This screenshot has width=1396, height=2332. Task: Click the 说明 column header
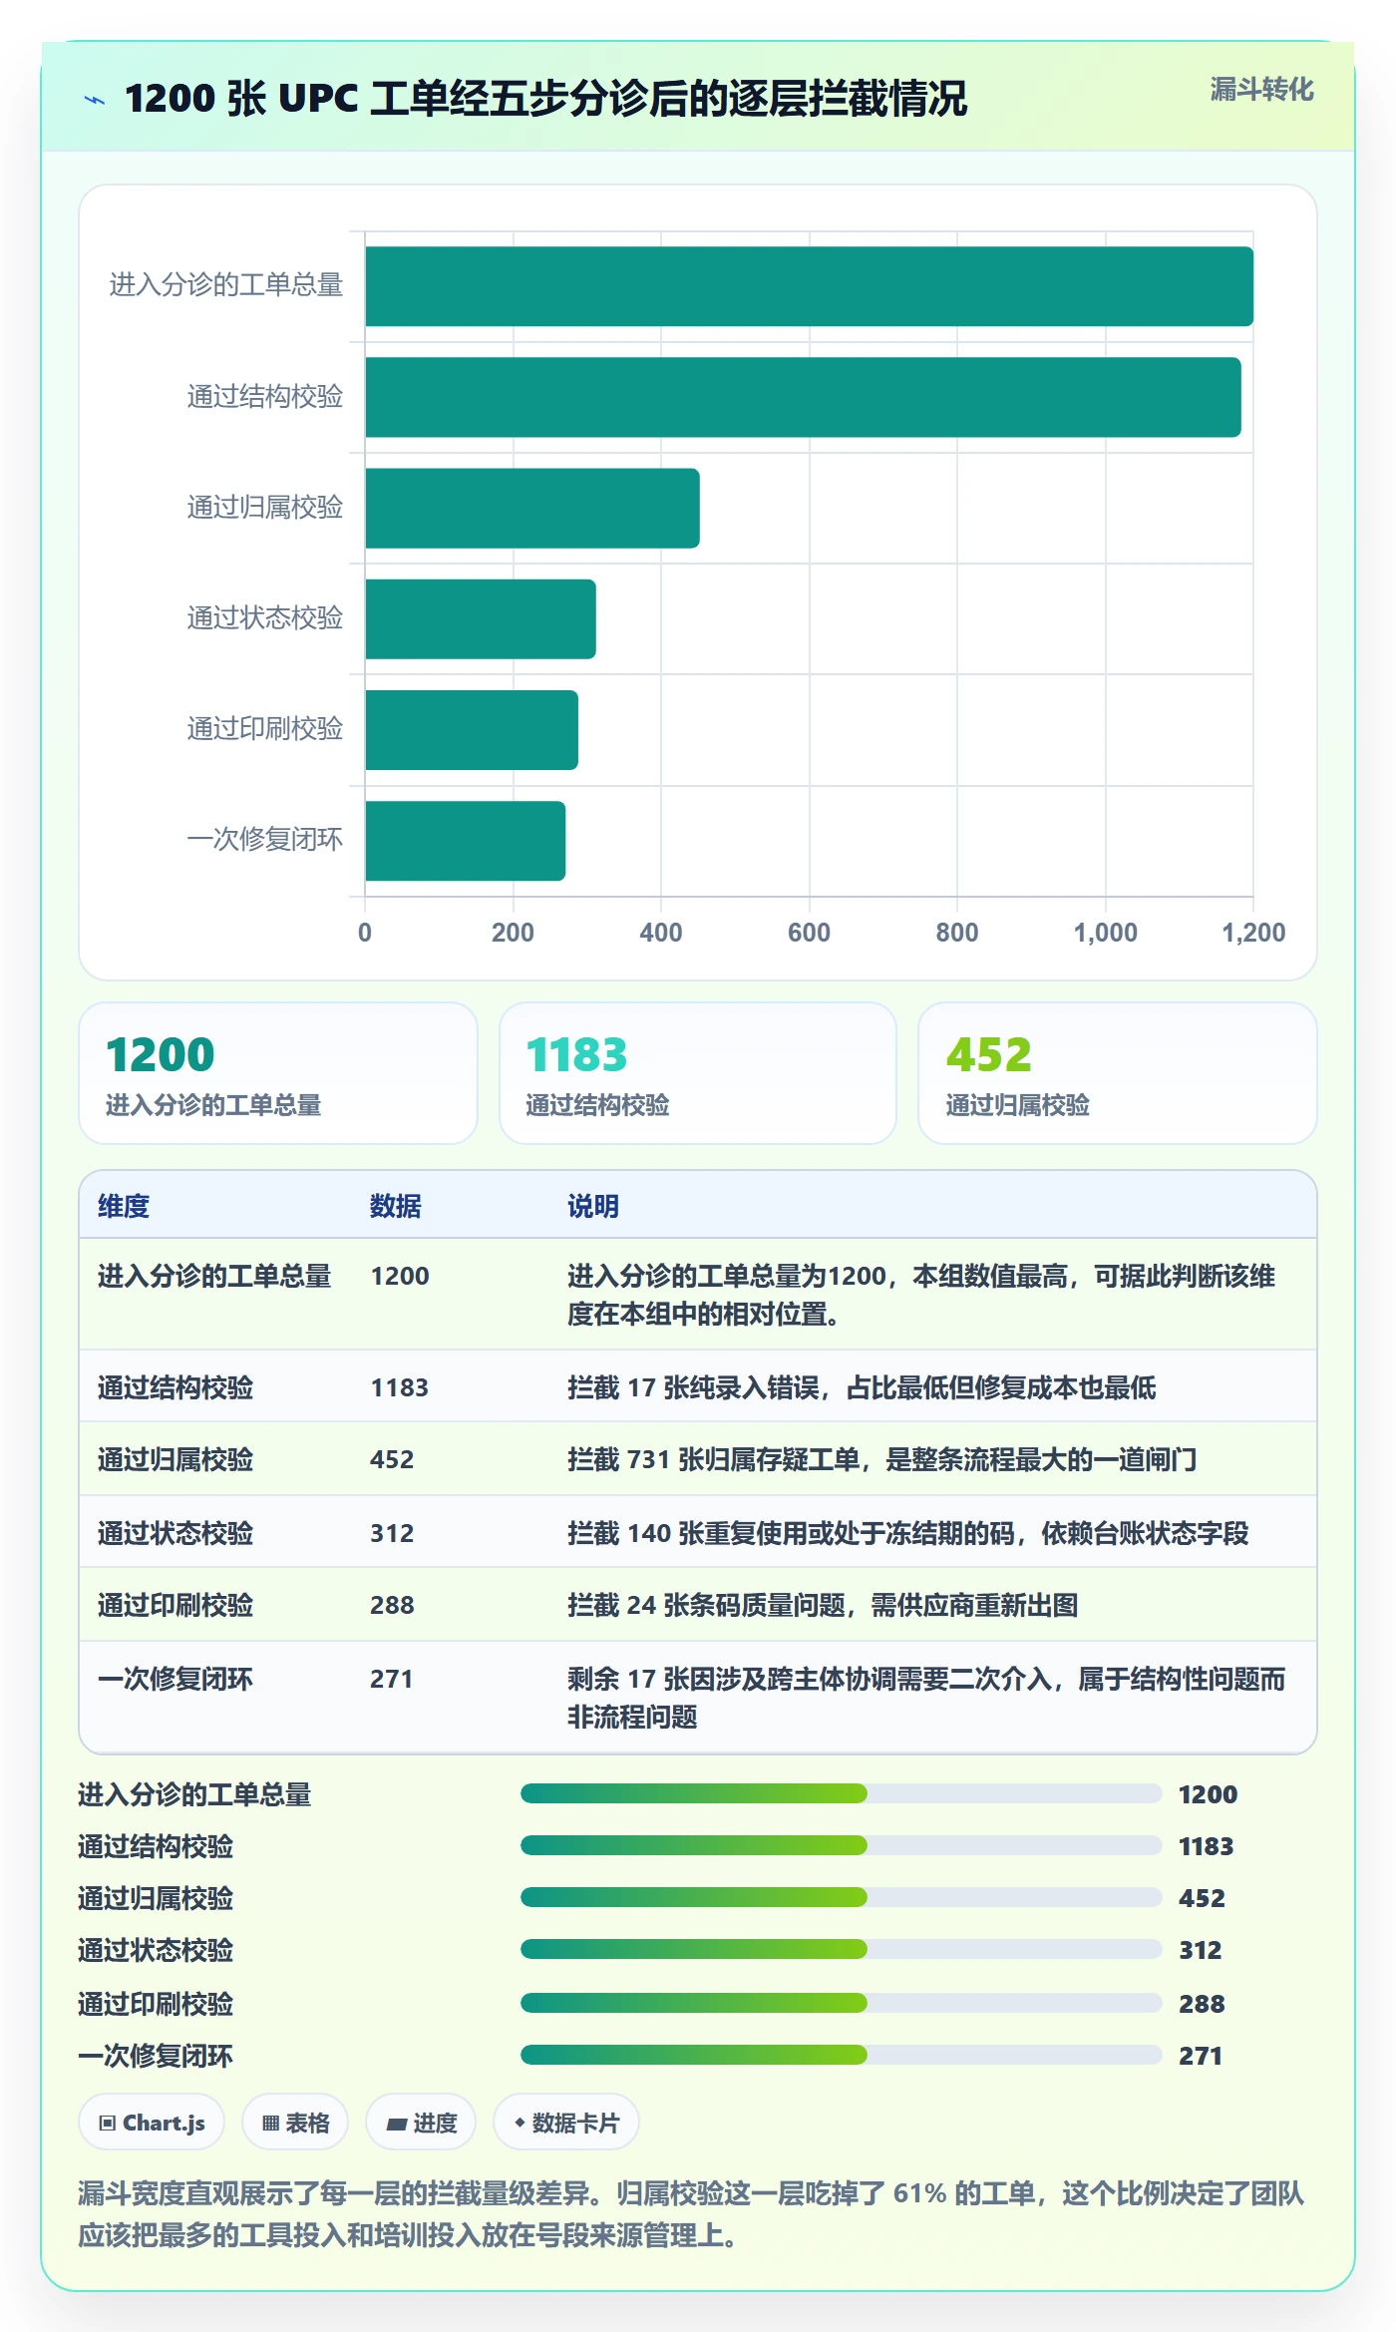click(x=593, y=1206)
